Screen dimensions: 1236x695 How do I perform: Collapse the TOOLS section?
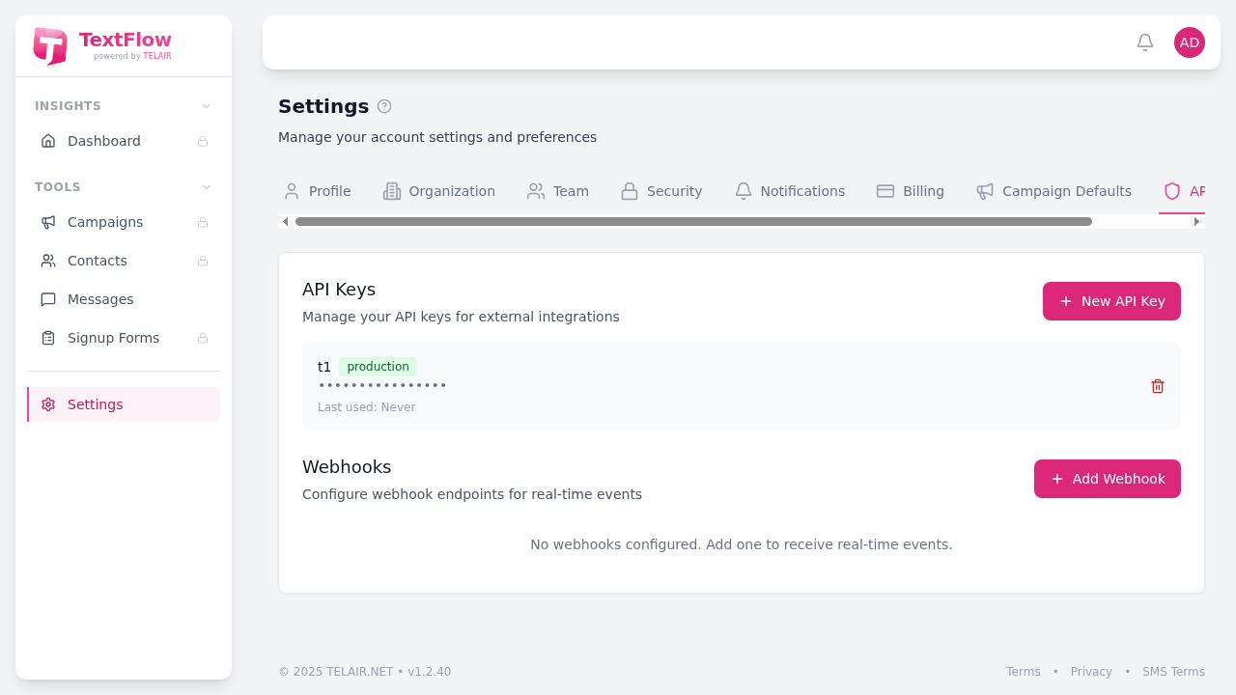[206, 187]
